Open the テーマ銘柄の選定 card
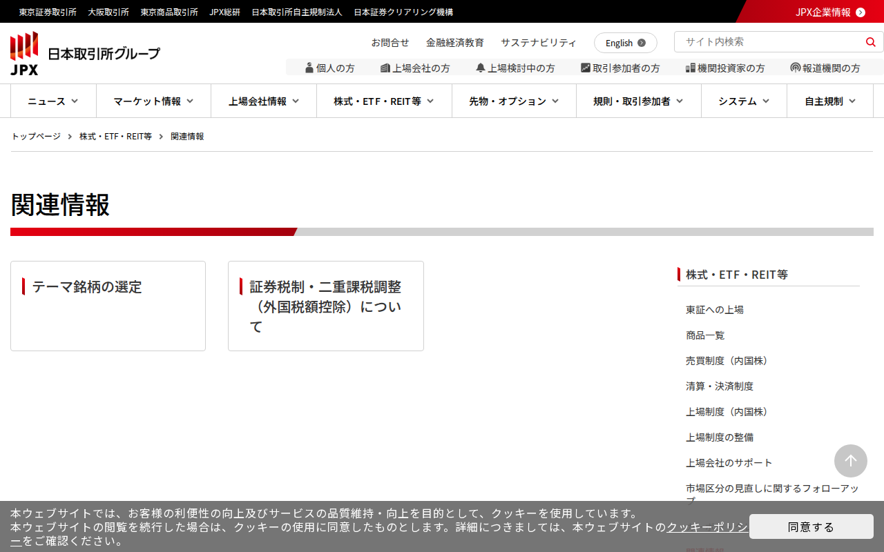884x552 pixels. [108, 306]
